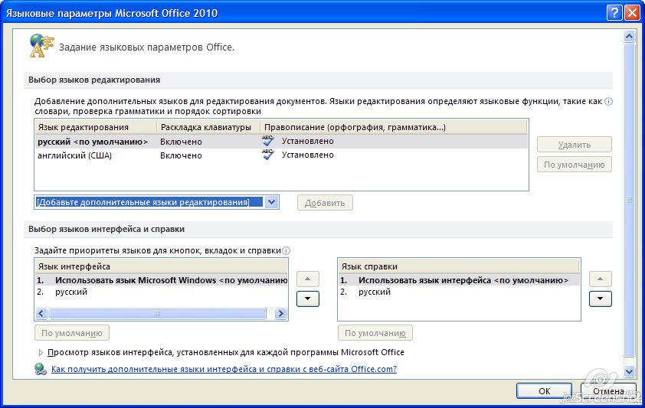645x408 pixels.
Task: Click the language settings globe icon
Action: [x=41, y=45]
